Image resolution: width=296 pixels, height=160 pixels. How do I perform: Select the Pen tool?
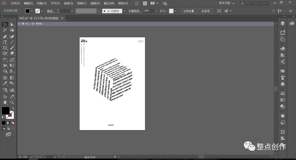coord(5,37)
